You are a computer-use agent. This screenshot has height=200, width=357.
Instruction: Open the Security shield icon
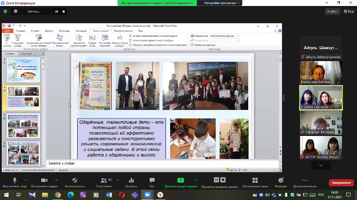(x=75, y=180)
